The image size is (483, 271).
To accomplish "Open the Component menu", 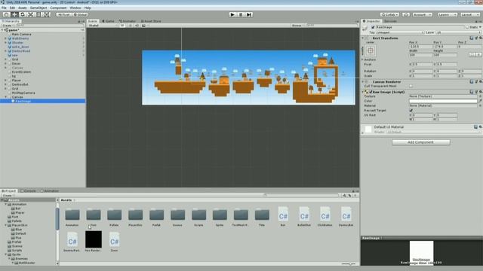I will click(58, 8).
